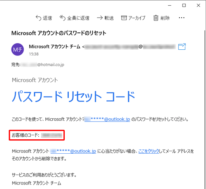Click the sender name Microsoft アカウント チーム
Screen dimensions: 206x189
pyautogui.click(x=54, y=47)
